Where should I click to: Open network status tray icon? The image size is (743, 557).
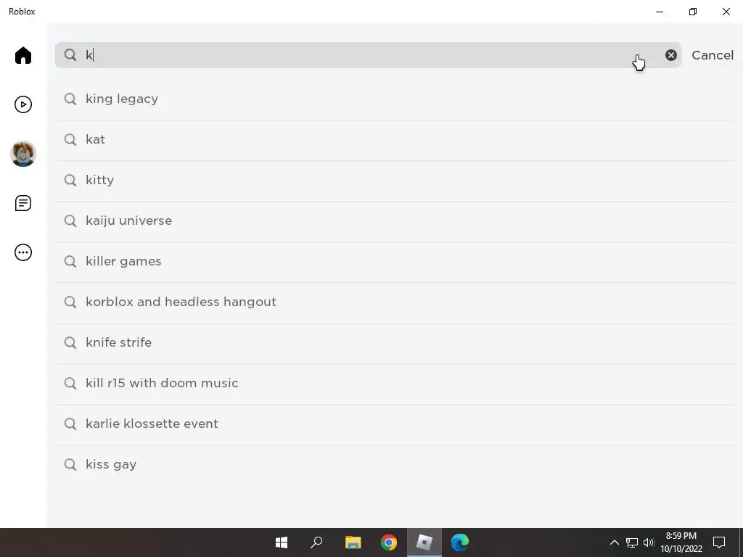click(632, 542)
